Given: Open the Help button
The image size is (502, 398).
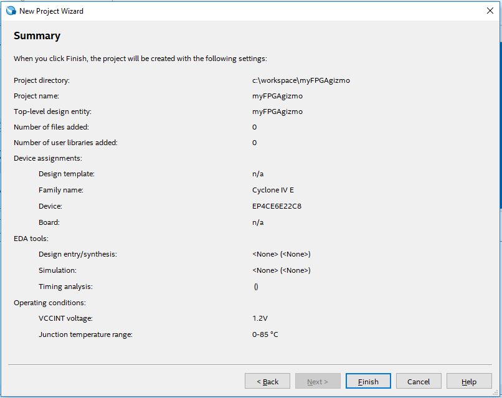Looking at the screenshot, I should click(469, 381).
